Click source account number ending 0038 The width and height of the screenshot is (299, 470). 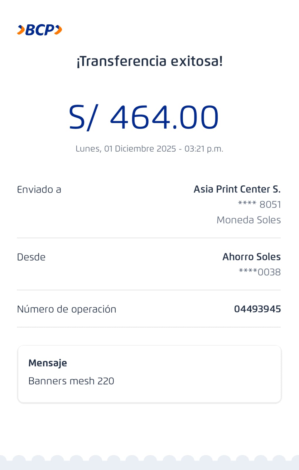260,272
